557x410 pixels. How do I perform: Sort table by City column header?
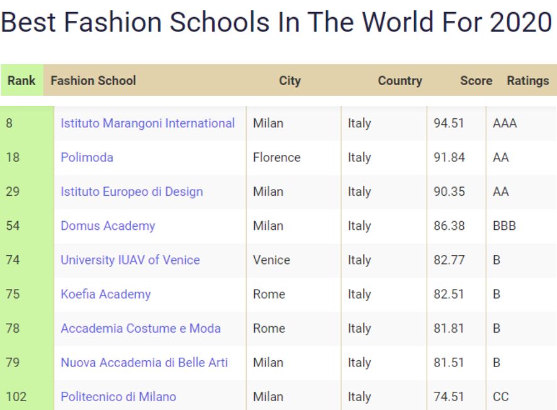[x=290, y=81]
